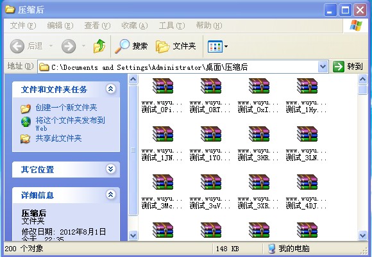Select archive file 测试_3uV
The height and width of the screenshot is (257, 372).
[x=210, y=192]
